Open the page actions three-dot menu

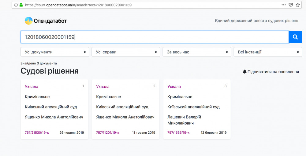click(x=284, y=5)
